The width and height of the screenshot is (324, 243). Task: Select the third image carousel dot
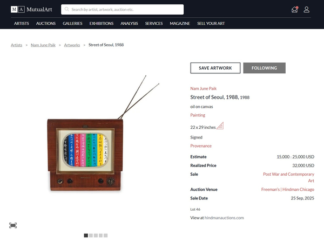click(x=96, y=235)
